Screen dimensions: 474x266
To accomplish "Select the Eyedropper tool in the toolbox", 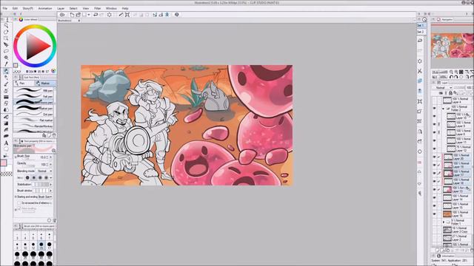I will coord(6,64).
